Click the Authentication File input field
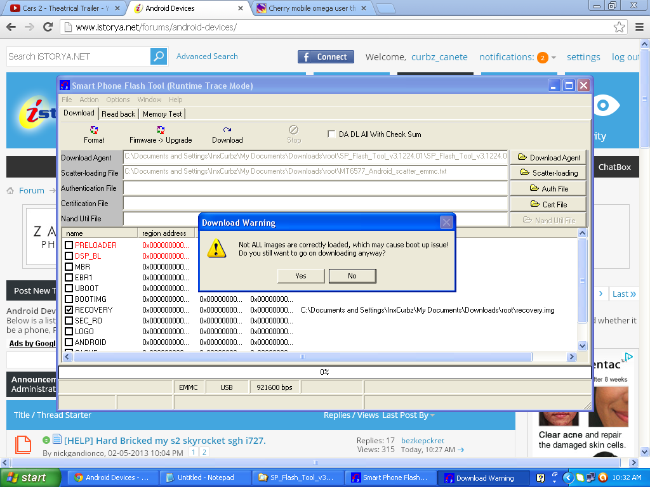 (315, 188)
